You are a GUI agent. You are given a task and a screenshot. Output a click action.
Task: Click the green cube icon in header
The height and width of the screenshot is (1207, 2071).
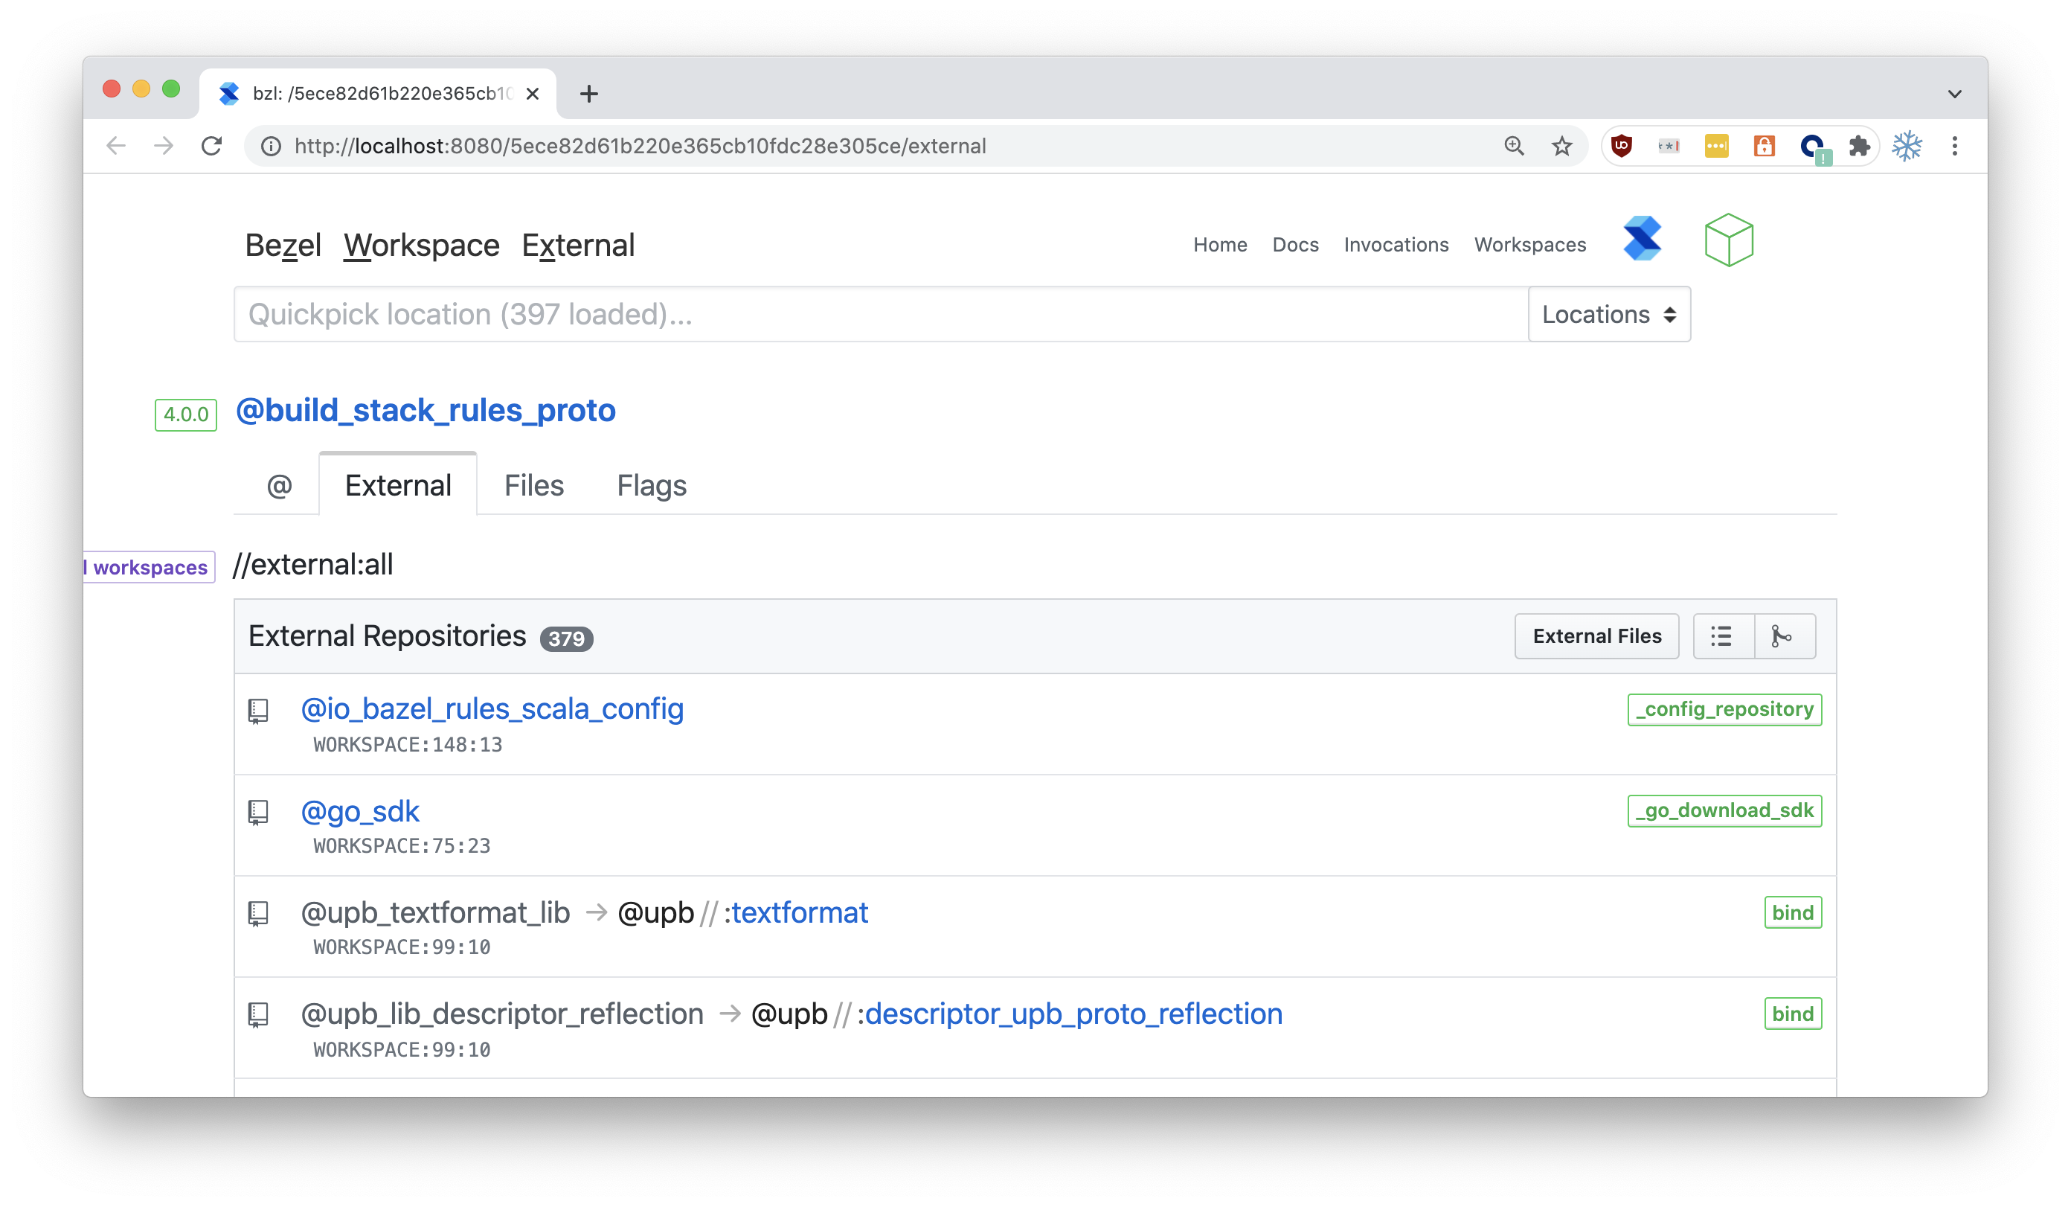coord(1728,240)
